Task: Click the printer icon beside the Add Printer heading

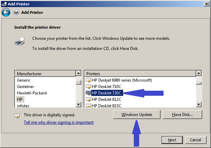Action: click(16, 12)
